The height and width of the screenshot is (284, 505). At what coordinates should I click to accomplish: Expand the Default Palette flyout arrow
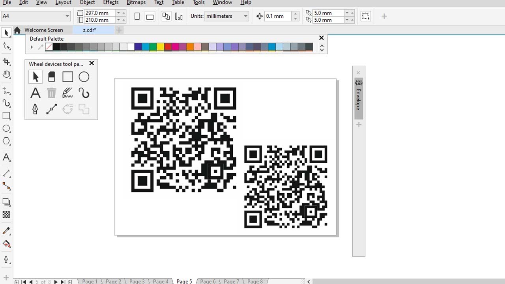(32, 47)
